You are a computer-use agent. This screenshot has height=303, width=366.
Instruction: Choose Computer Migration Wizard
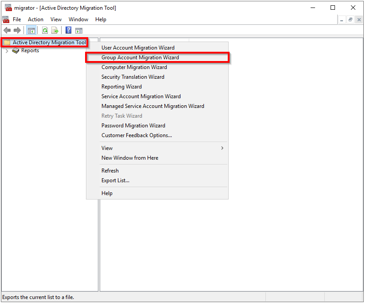pyautogui.click(x=157, y=67)
